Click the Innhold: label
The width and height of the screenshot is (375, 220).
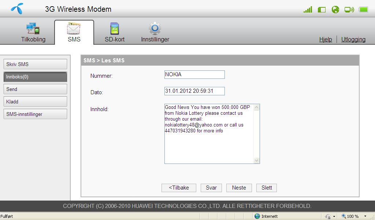[x=99, y=109]
